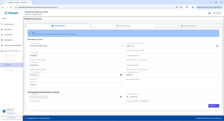
Task: Click the Siguiente button
Action: tap(214, 106)
